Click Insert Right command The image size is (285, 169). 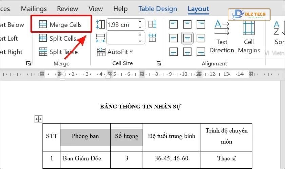point(11,52)
